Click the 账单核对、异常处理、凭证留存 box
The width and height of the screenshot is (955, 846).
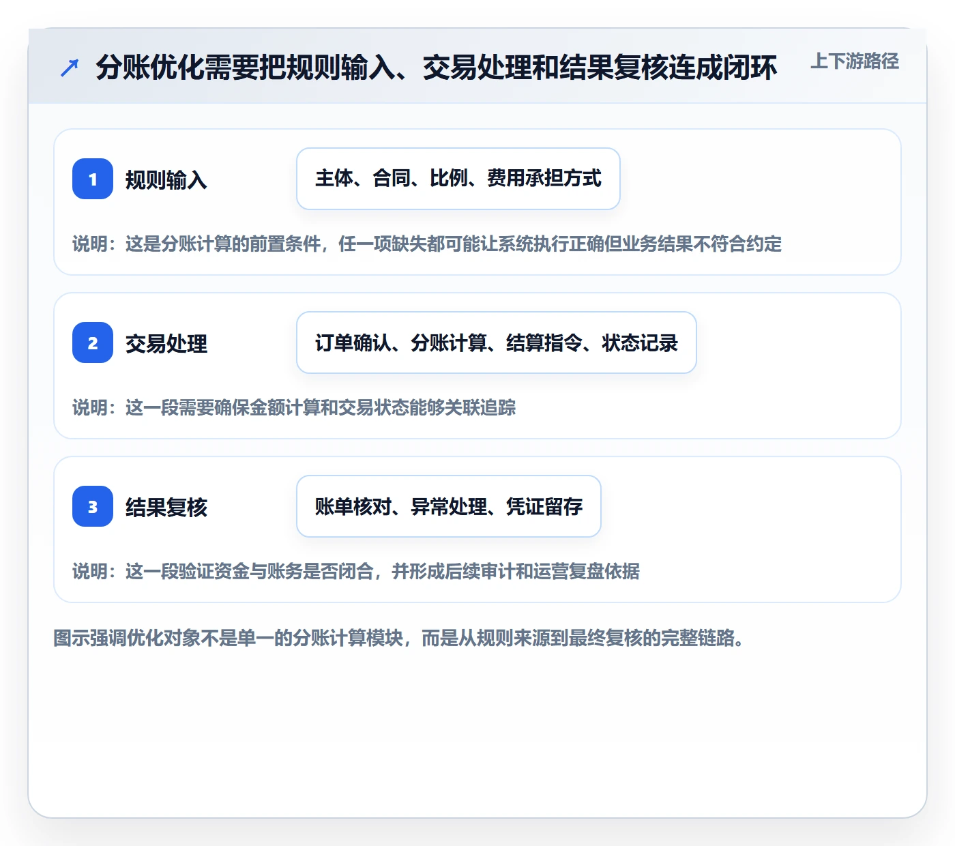coord(449,506)
